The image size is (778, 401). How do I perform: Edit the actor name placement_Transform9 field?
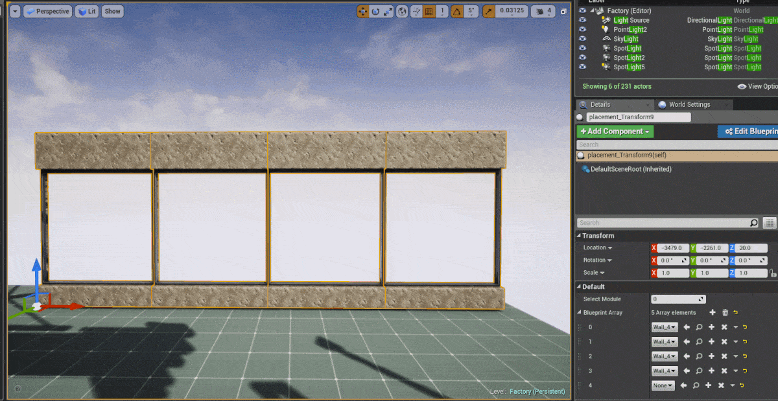tap(639, 117)
